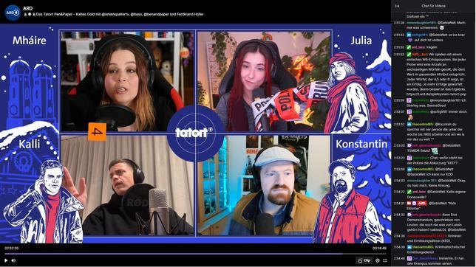Viewport: 476px width, 267px height.
Task: Click the subscriber badge at 2:53:23
Action: [409, 158]
